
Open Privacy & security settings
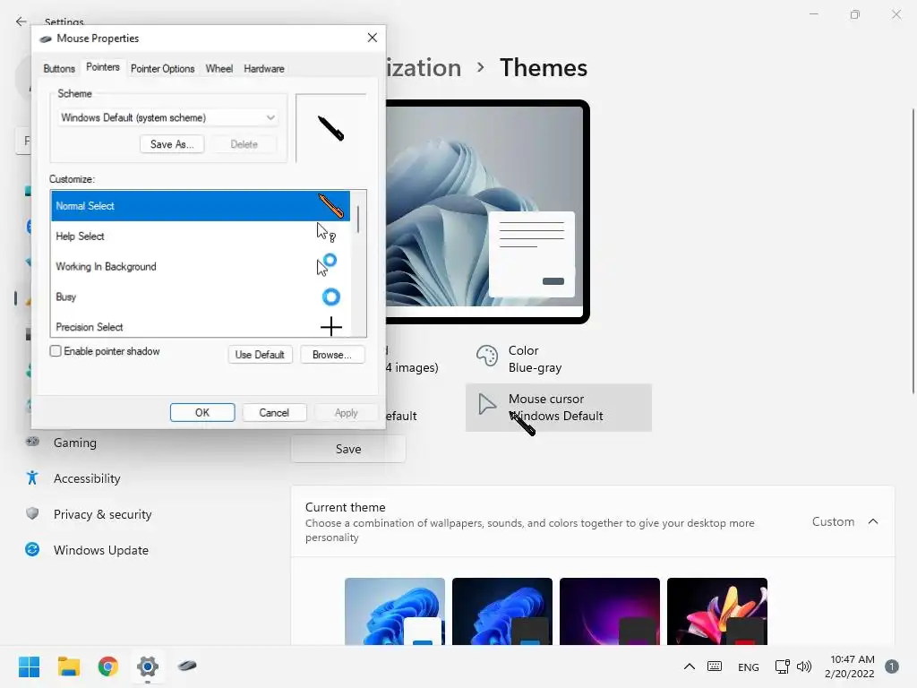102,514
